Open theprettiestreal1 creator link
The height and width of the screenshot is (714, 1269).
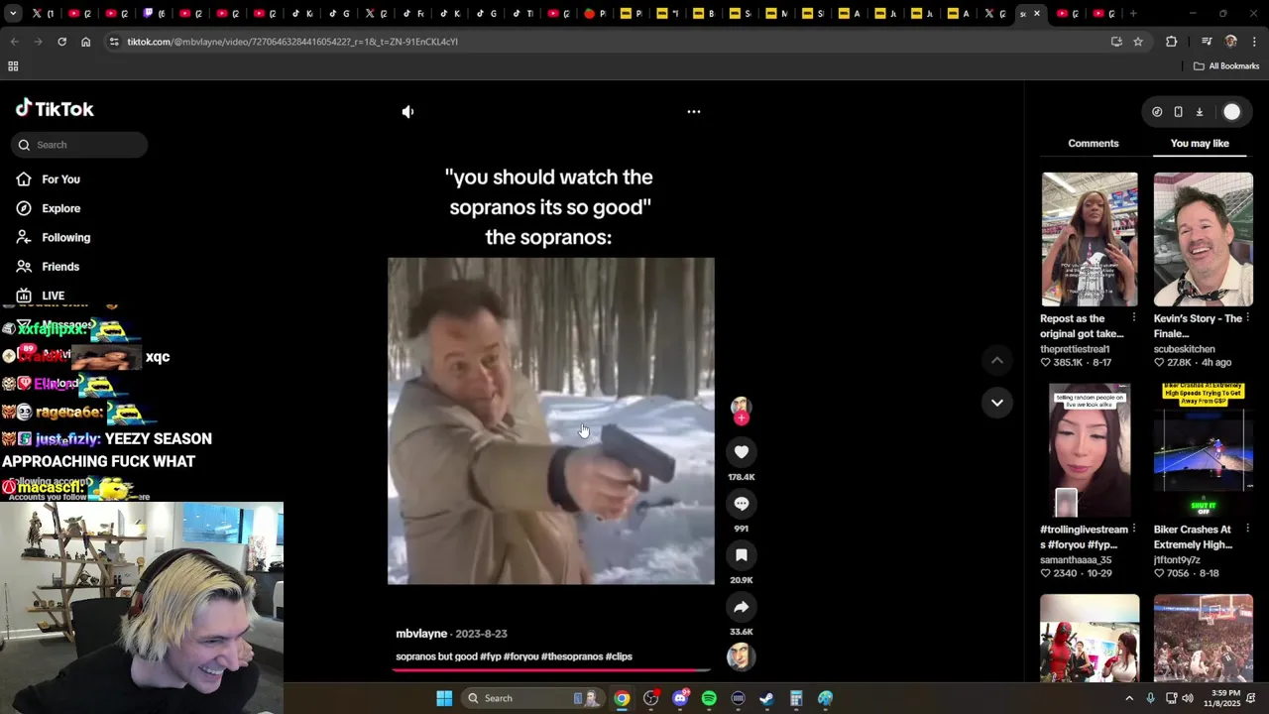point(1075,349)
